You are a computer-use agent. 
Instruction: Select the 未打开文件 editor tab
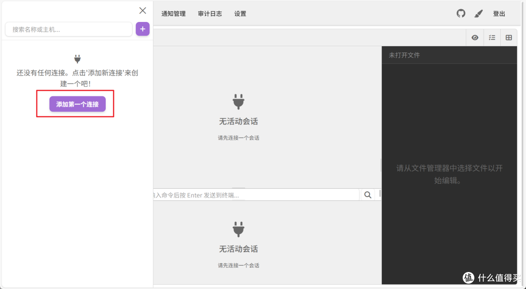(404, 55)
